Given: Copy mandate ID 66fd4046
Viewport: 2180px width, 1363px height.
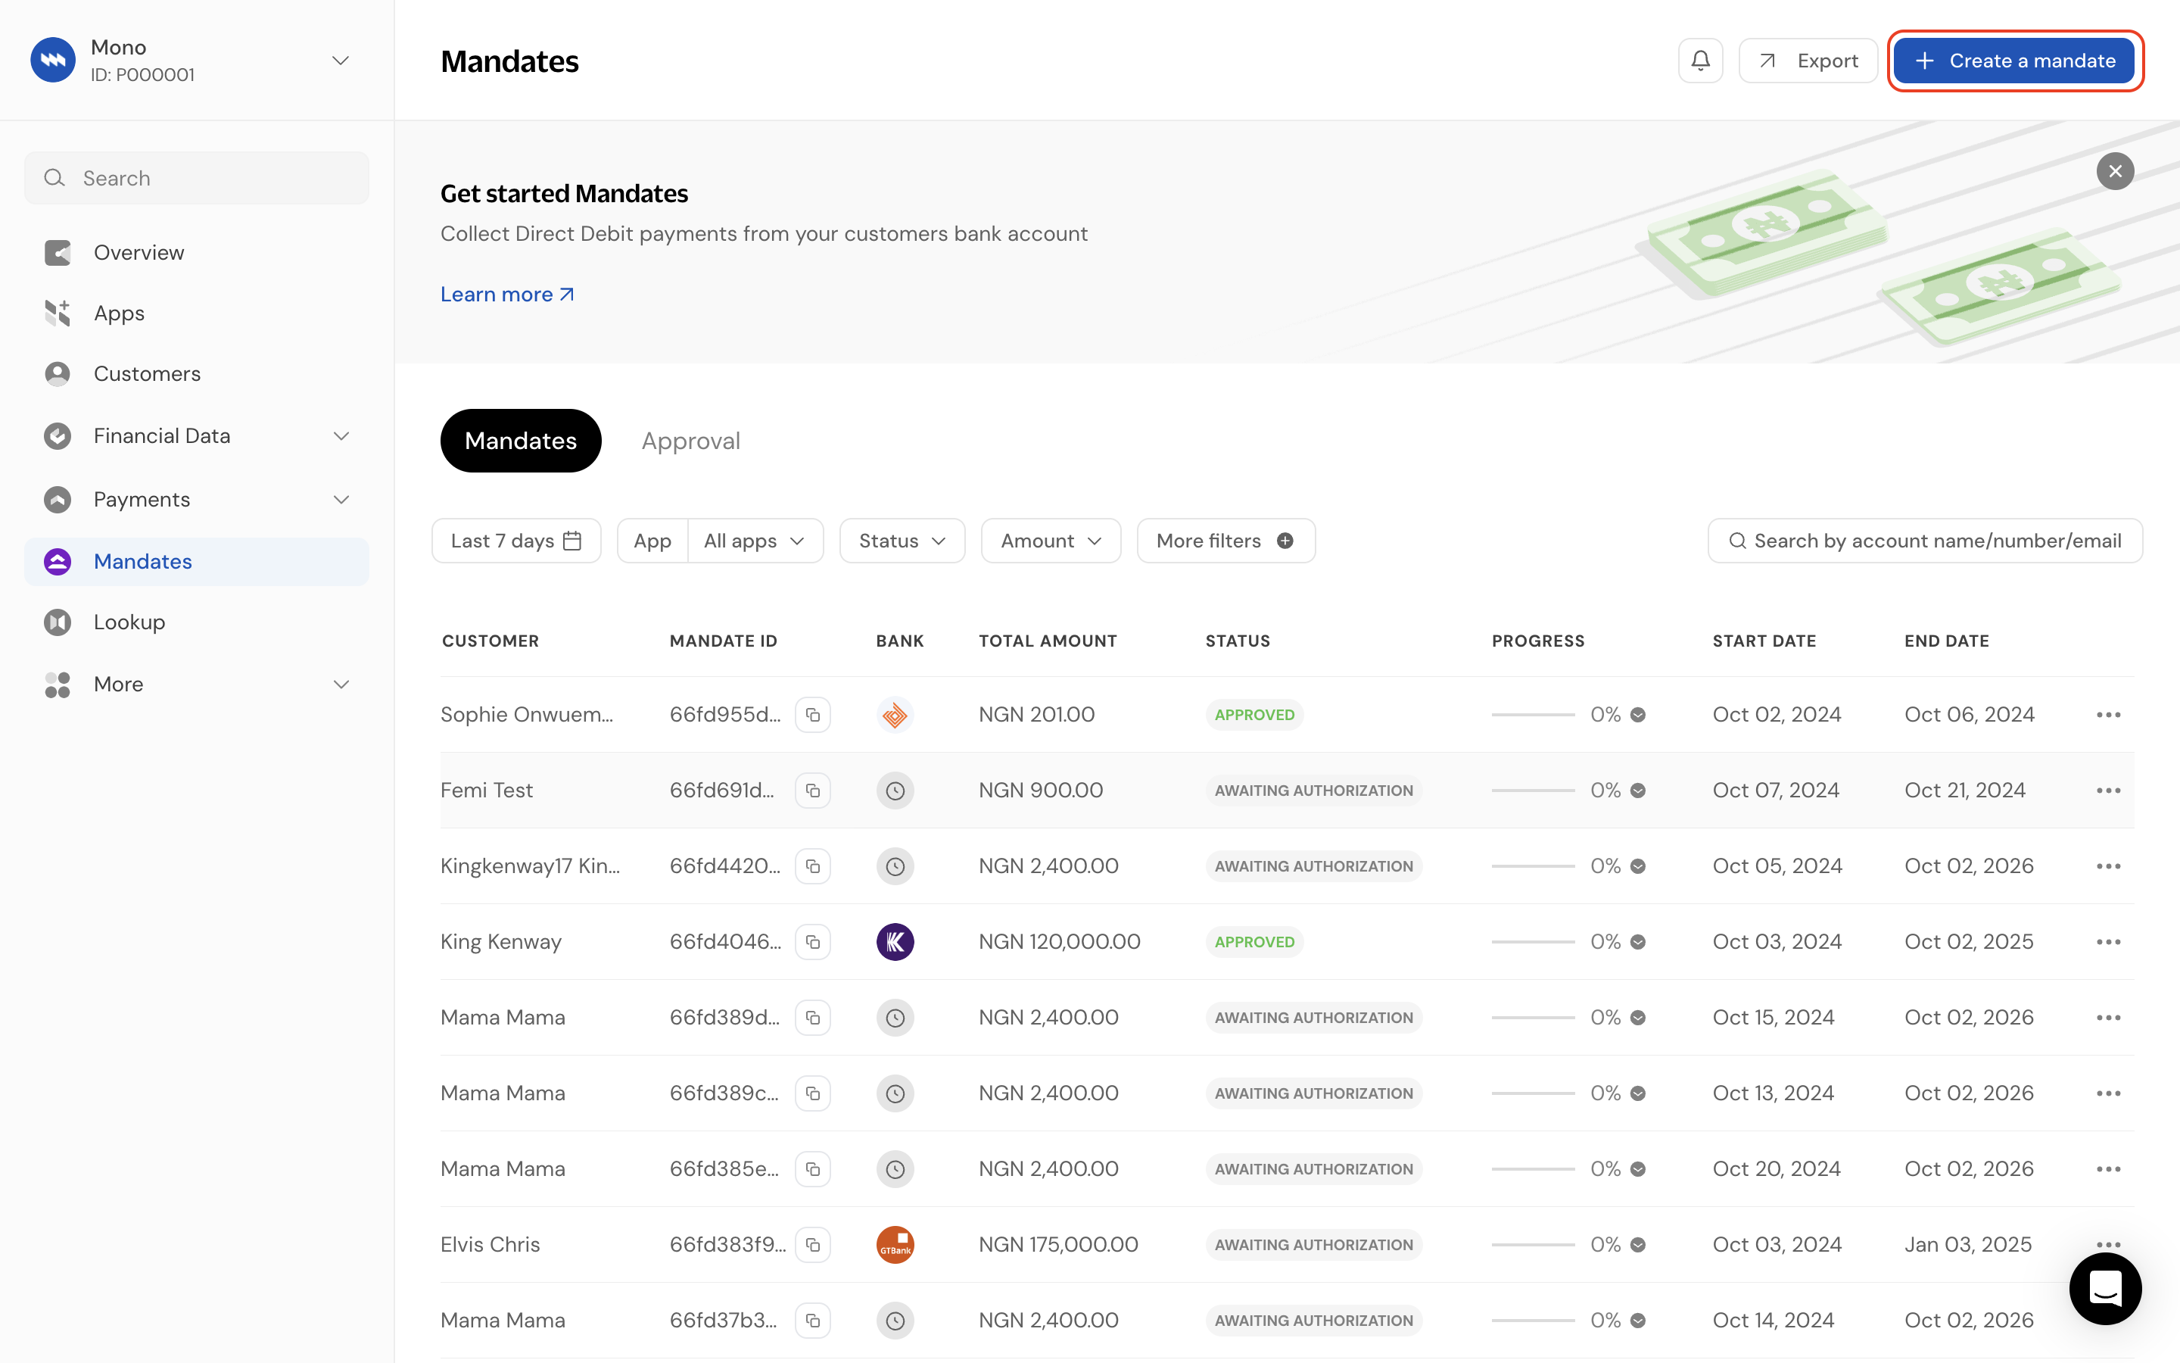Looking at the screenshot, I should pyautogui.click(x=812, y=942).
